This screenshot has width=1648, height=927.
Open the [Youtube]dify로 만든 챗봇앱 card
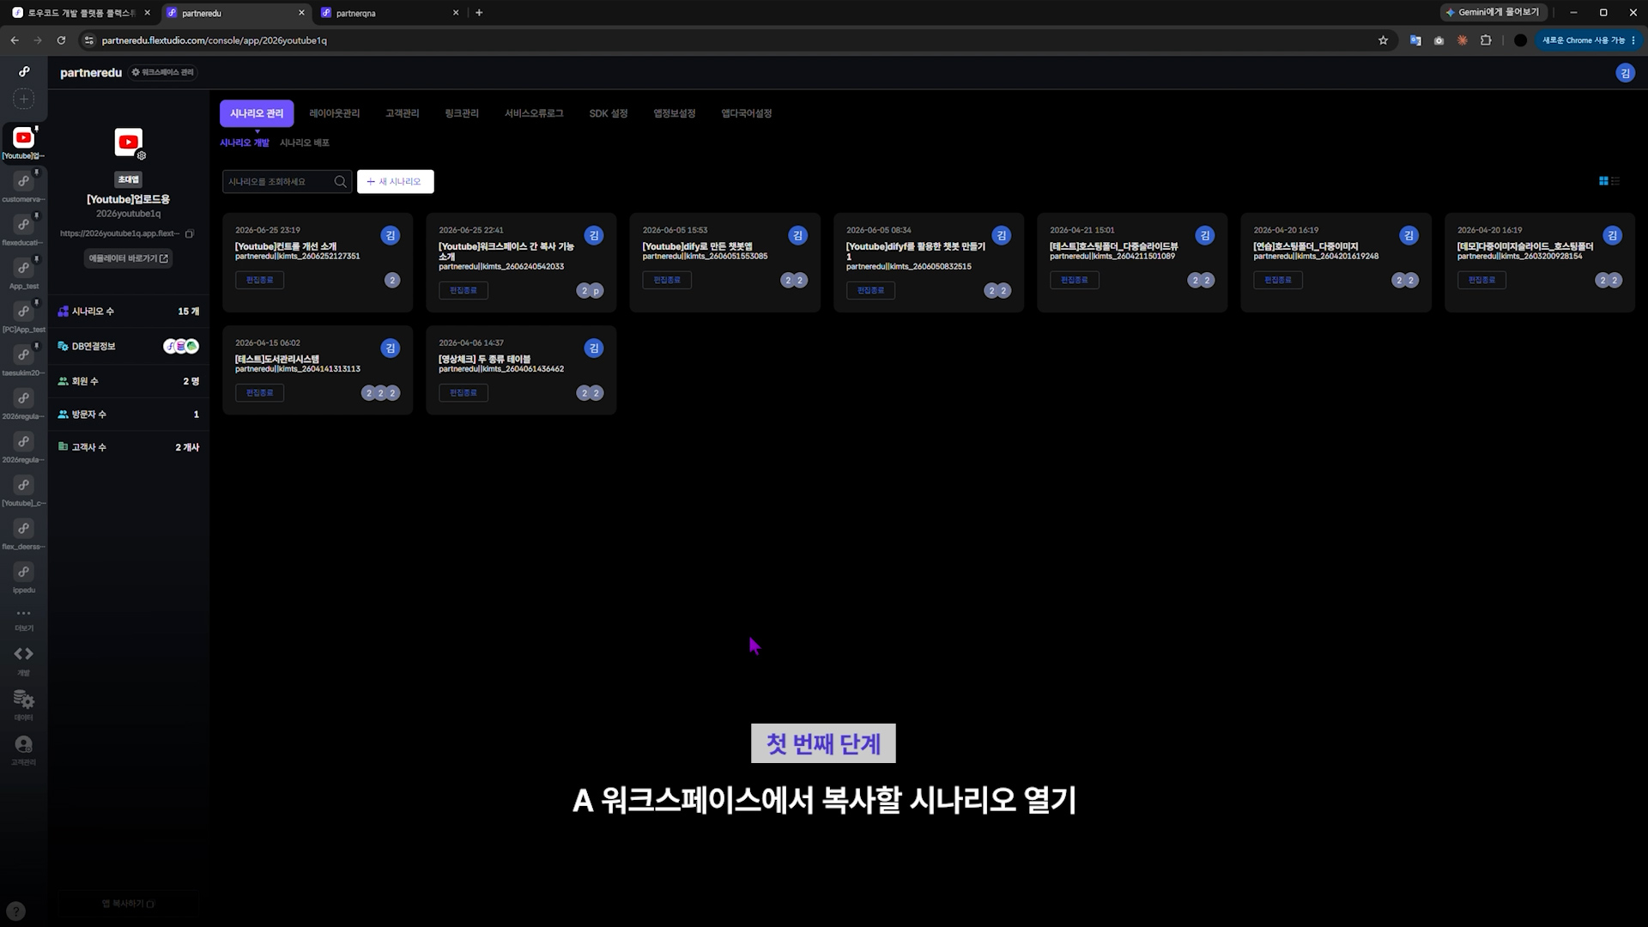click(724, 262)
